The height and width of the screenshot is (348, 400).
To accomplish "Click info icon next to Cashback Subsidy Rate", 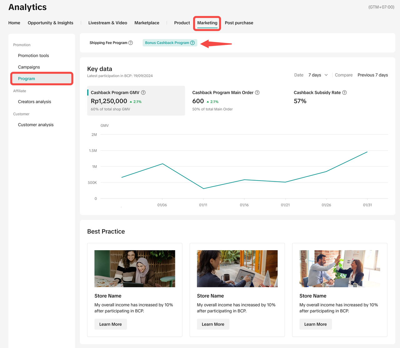I will (344, 93).
